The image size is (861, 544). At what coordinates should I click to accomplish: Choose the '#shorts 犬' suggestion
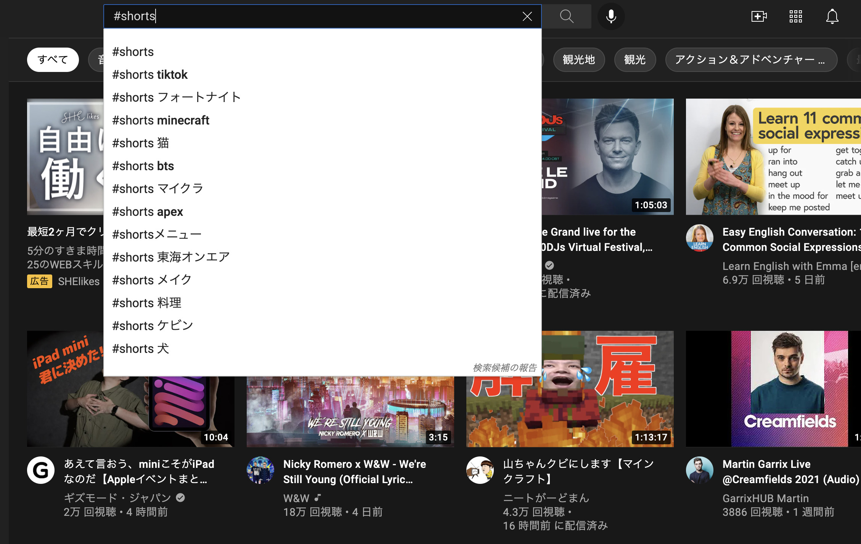(x=323, y=349)
